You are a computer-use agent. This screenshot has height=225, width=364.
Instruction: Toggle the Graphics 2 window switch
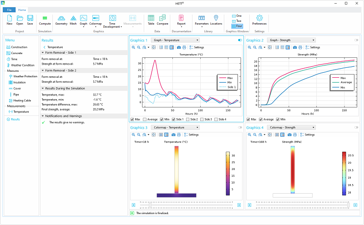356,40
